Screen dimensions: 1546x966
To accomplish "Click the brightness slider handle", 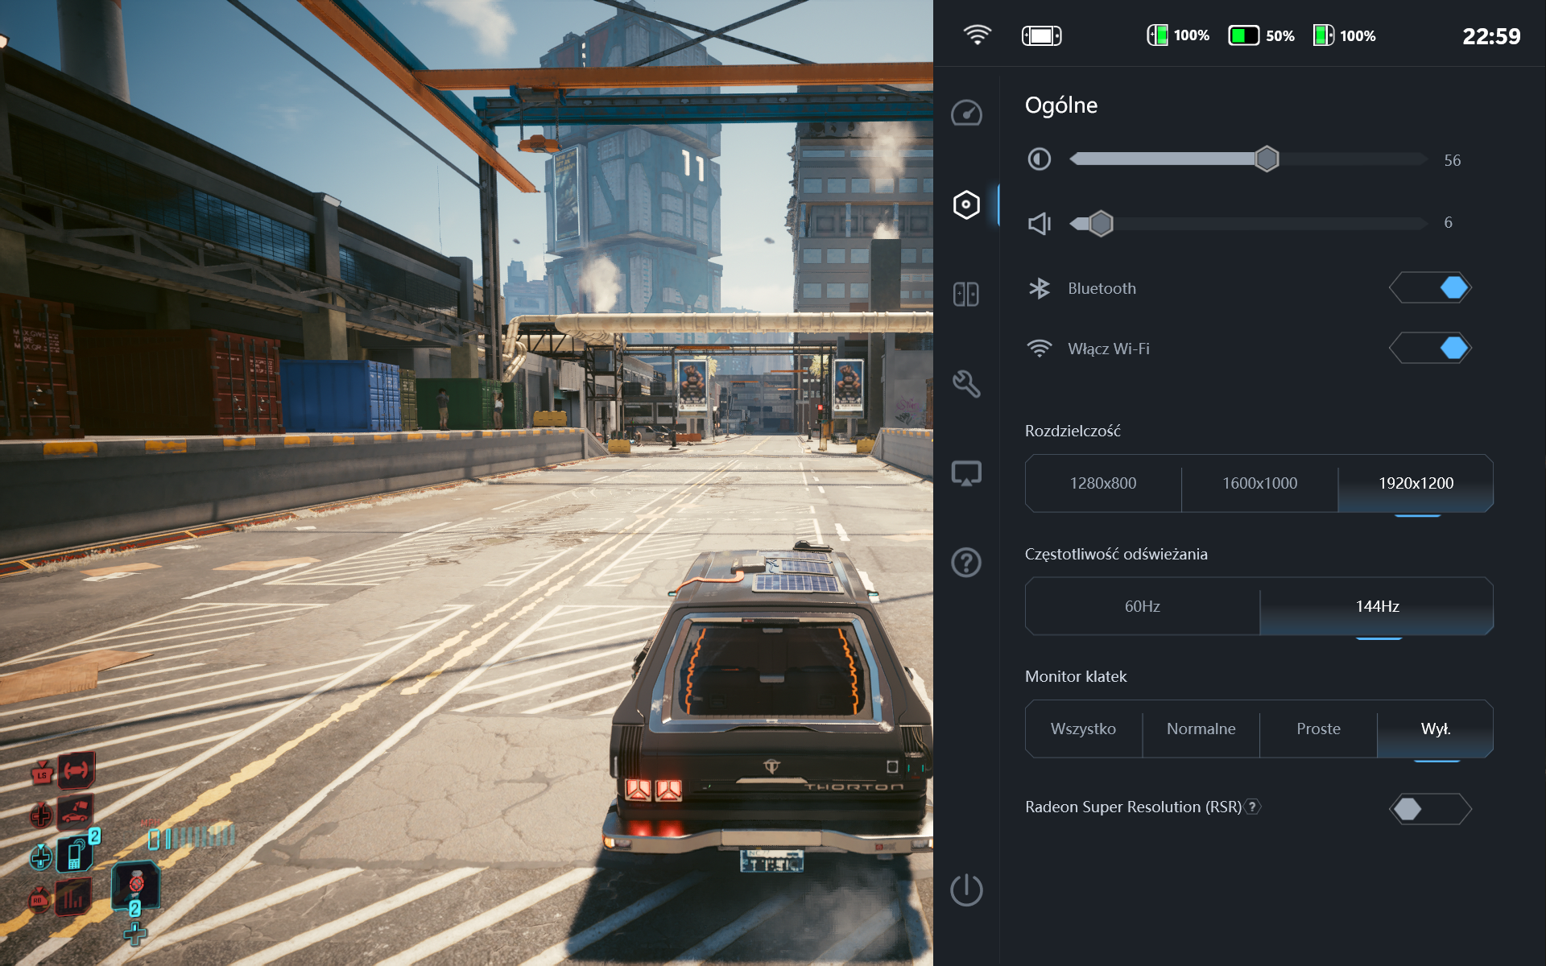I will click(1267, 159).
